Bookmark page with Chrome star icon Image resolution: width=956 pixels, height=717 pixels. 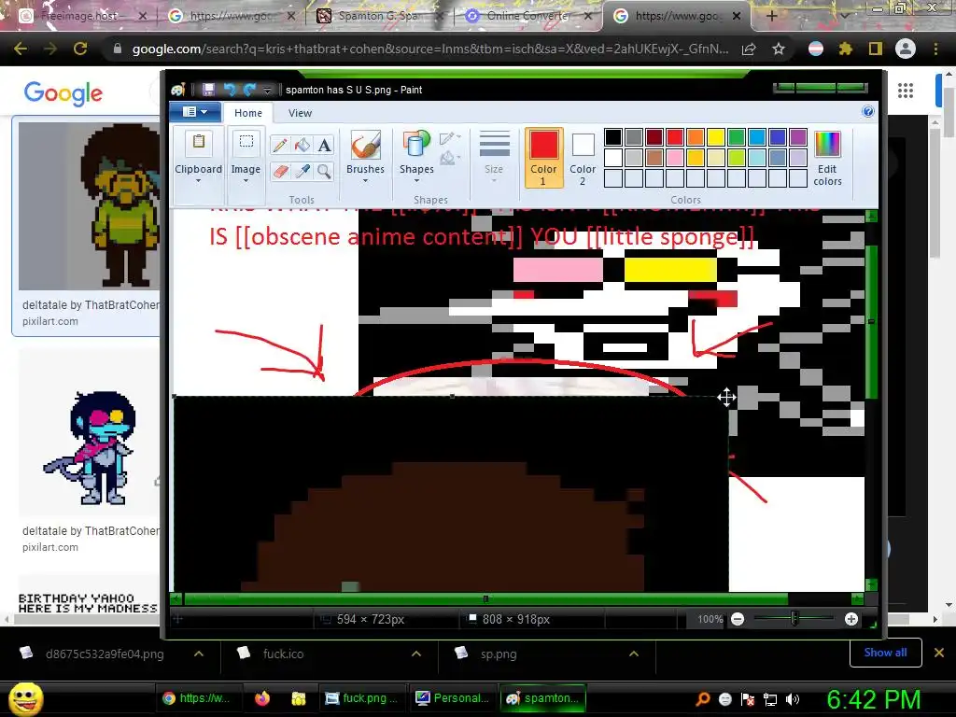(778, 49)
